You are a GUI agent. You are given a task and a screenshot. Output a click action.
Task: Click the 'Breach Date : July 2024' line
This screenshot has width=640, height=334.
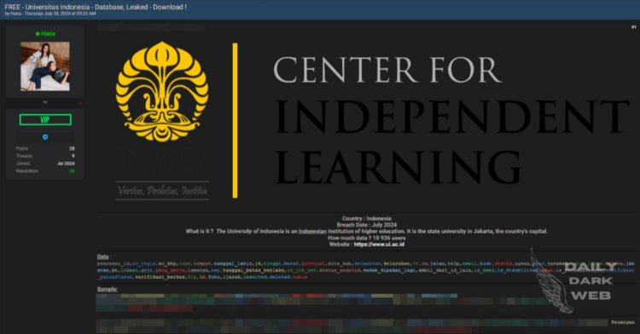click(367, 225)
